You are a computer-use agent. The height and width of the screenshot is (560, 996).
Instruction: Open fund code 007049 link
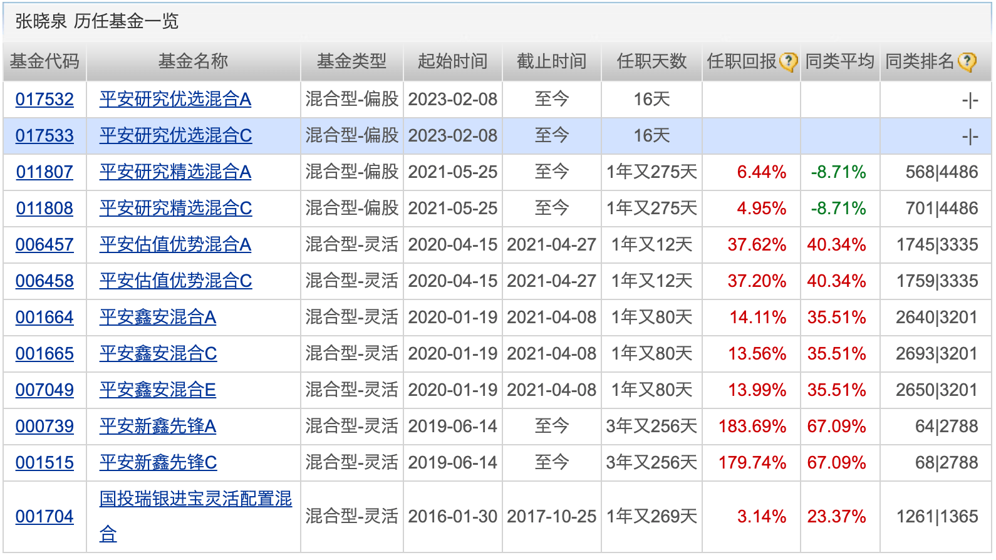44,390
